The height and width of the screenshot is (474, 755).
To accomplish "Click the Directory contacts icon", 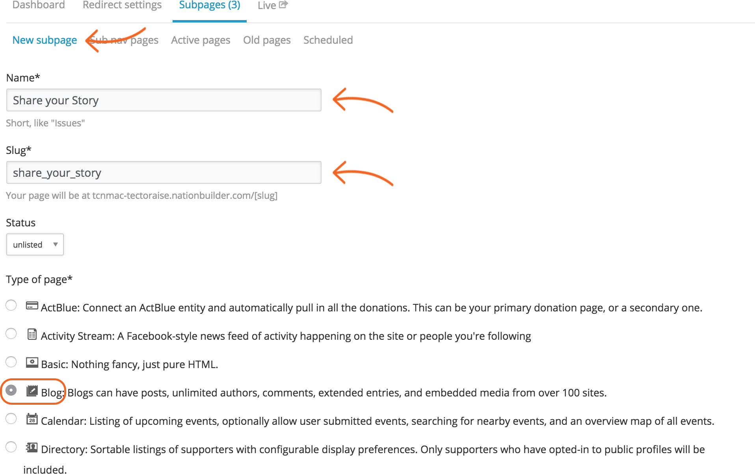I will [x=32, y=448].
